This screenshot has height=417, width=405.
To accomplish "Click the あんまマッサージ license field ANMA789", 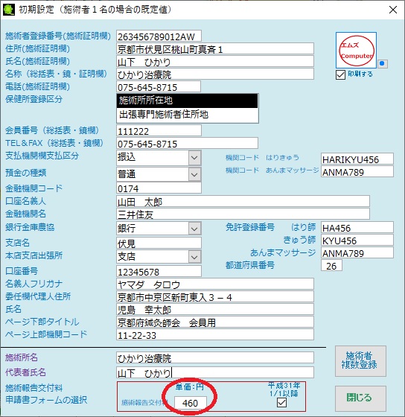I will click(357, 252).
